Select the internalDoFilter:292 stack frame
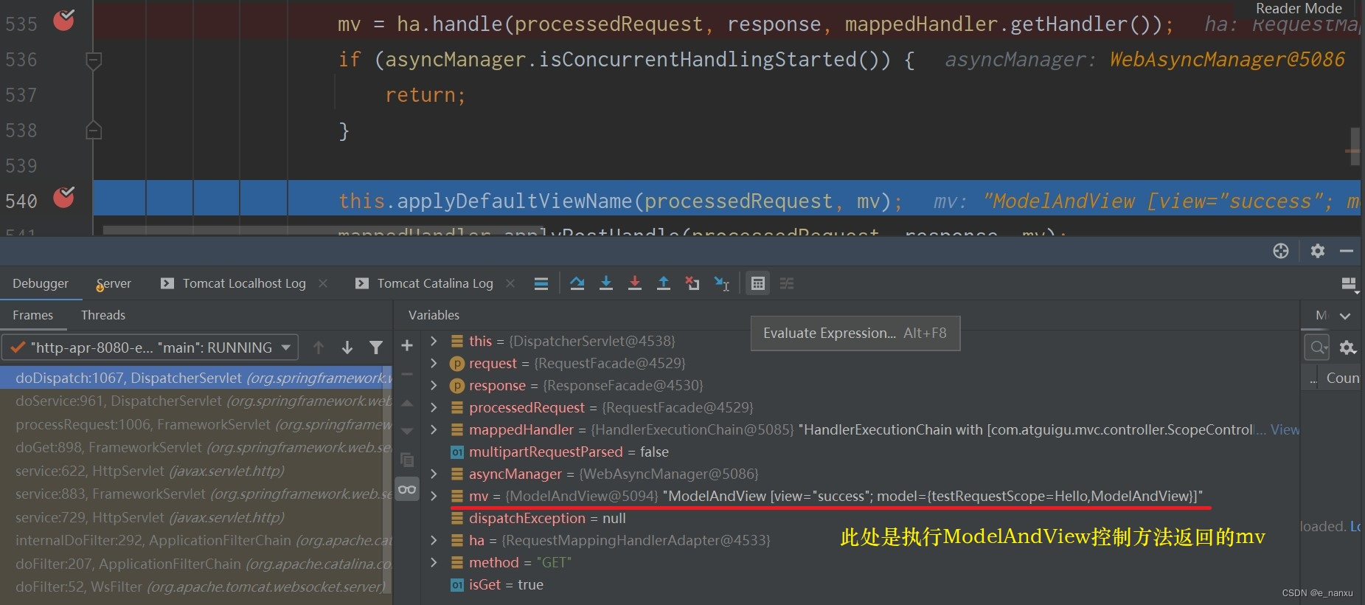Viewport: 1365px width, 605px height. click(195, 541)
